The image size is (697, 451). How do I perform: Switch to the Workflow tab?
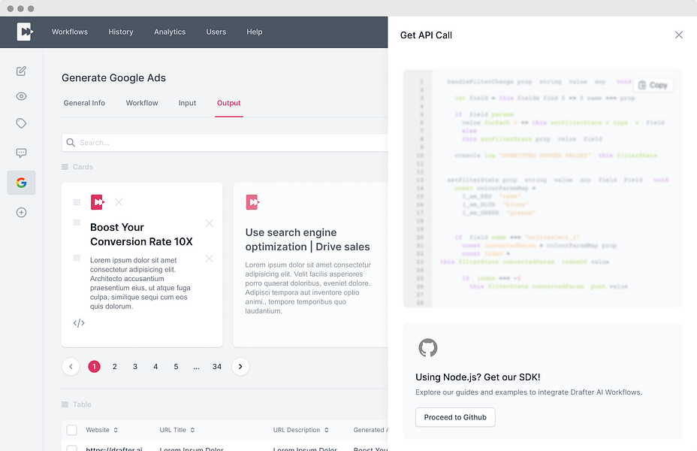[142, 103]
